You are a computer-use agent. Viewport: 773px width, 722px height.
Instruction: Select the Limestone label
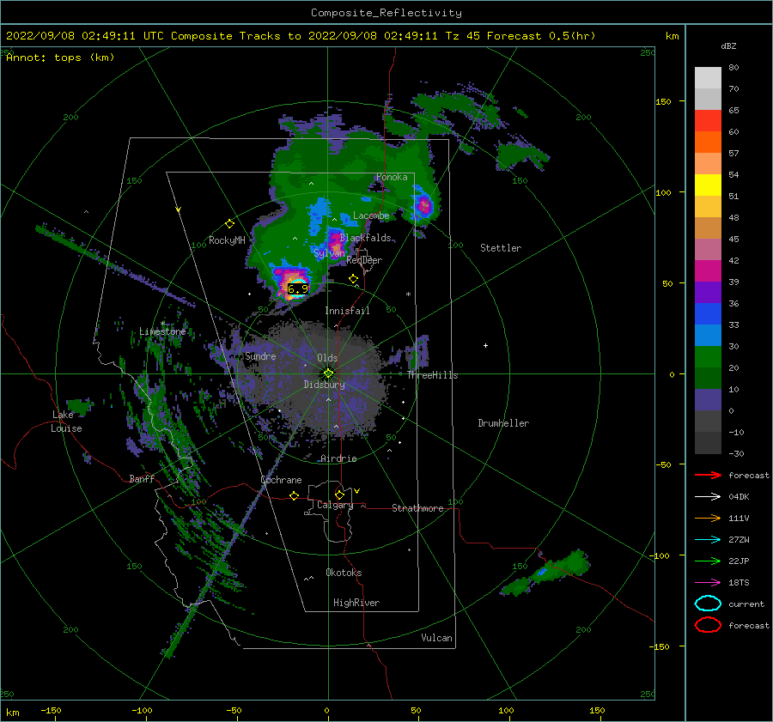click(162, 331)
